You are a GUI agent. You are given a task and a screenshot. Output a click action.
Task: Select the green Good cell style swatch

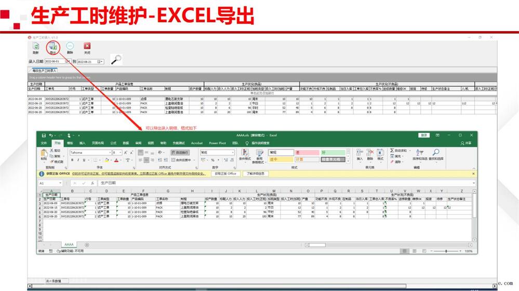coord(333,153)
